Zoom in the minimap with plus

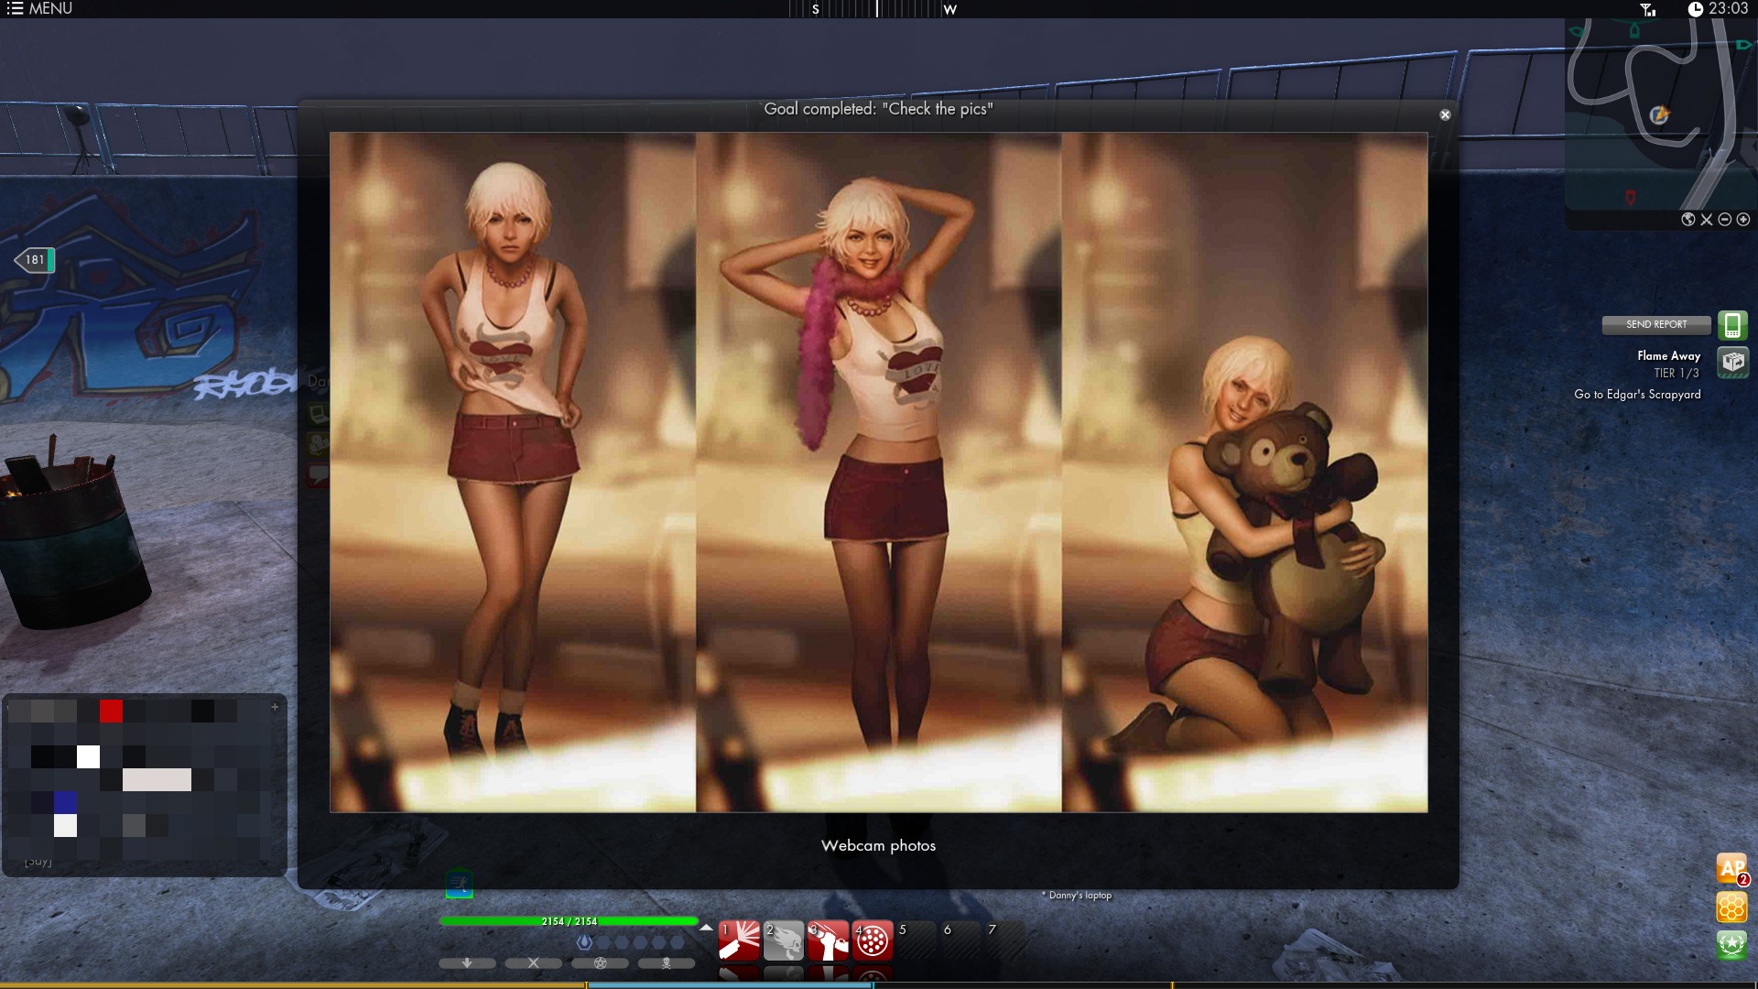(x=1743, y=220)
